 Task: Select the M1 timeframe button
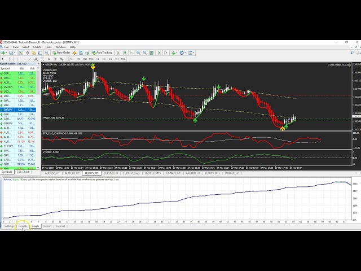click(72, 59)
